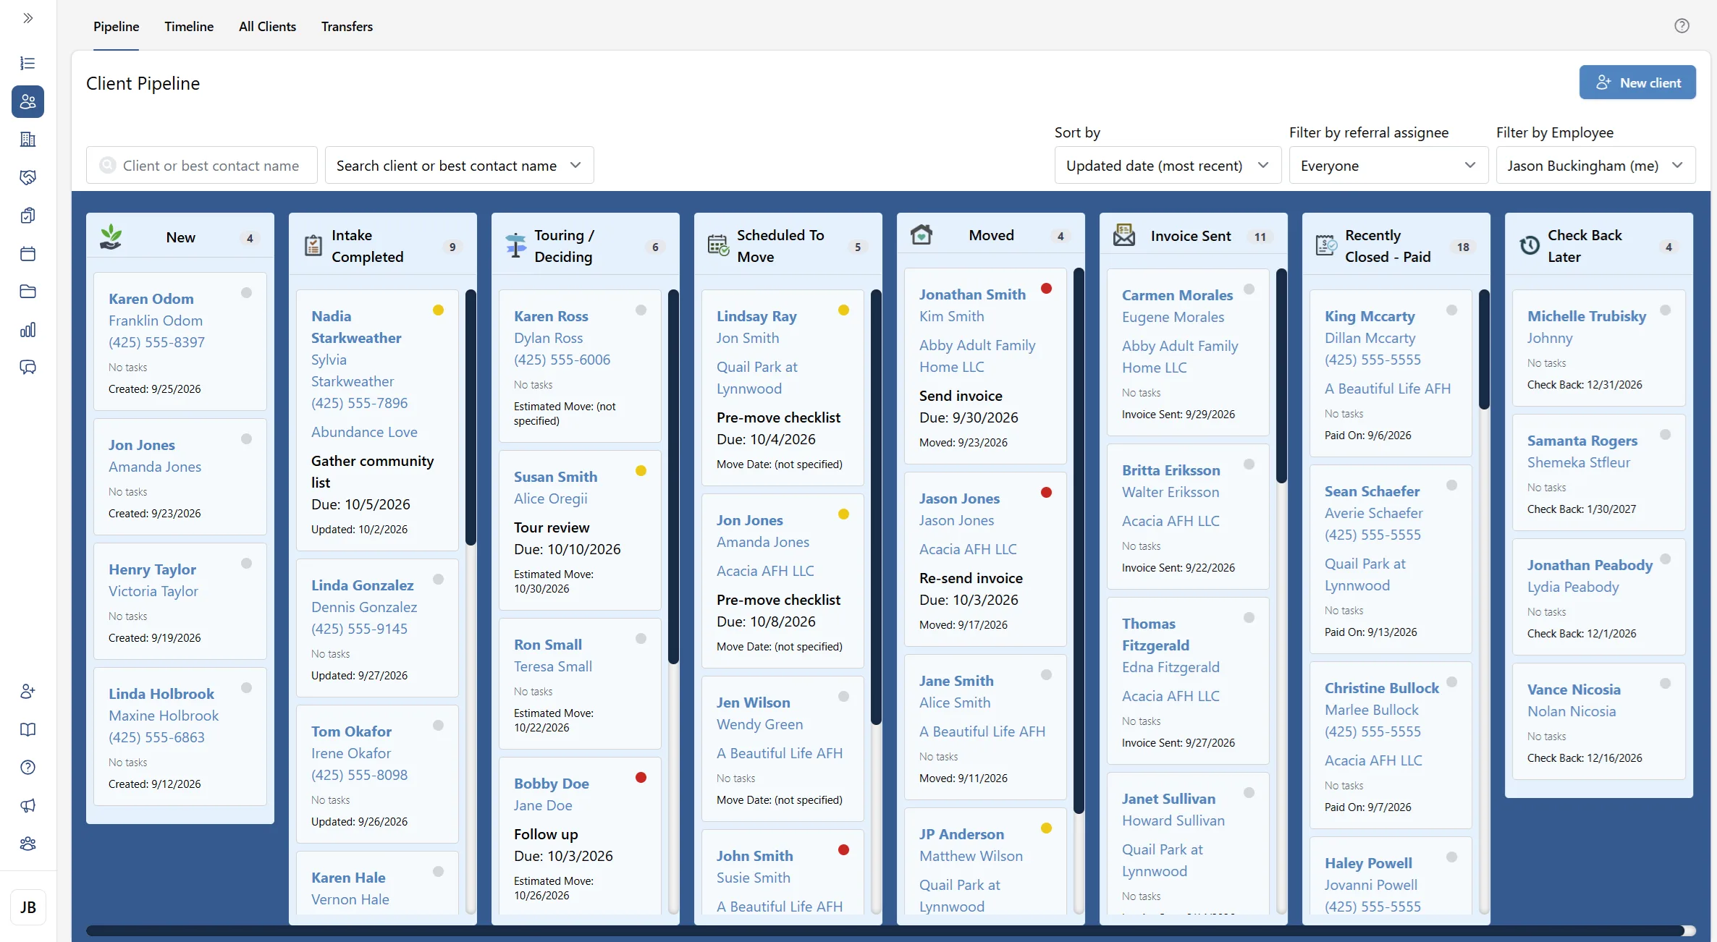Image resolution: width=1717 pixels, height=942 pixels.
Task: Click the Invoice Sent envelope icon
Action: (x=1124, y=235)
